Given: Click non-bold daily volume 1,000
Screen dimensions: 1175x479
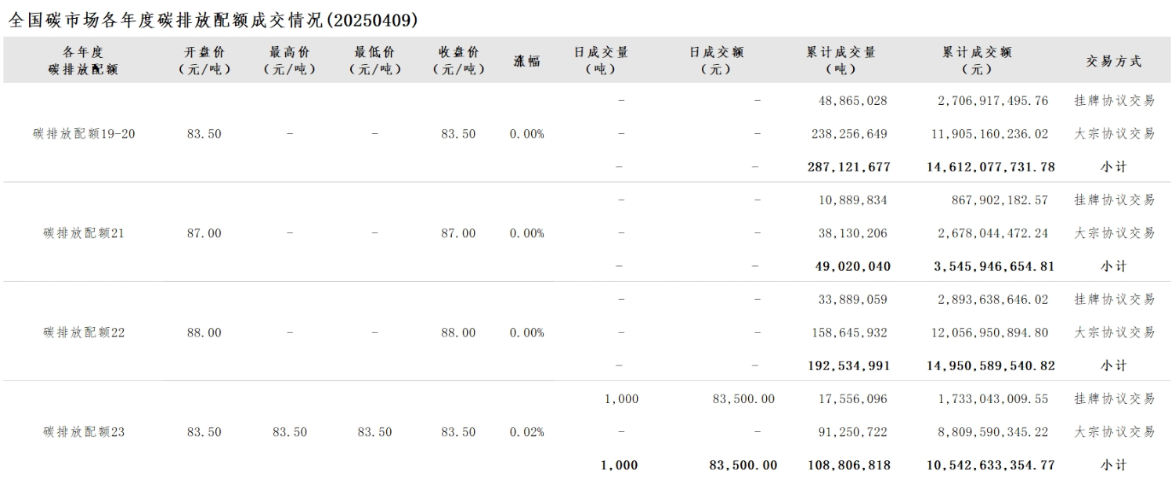Looking at the screenshot, I should pyautogui.click(x=622, y=399).
